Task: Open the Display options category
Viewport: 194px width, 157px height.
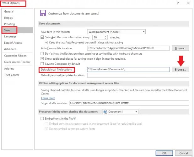Action: pos(8,18)
